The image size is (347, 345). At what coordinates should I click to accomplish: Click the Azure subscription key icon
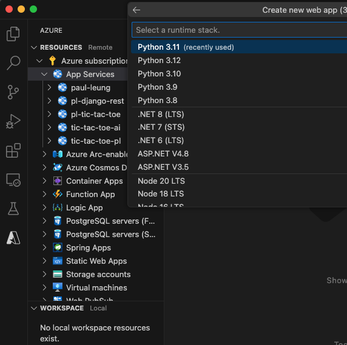[52, 61]
